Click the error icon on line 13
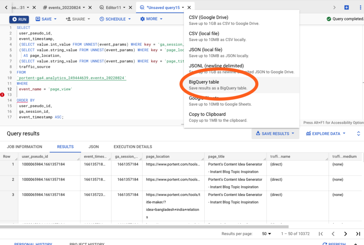 pos(2,95)
